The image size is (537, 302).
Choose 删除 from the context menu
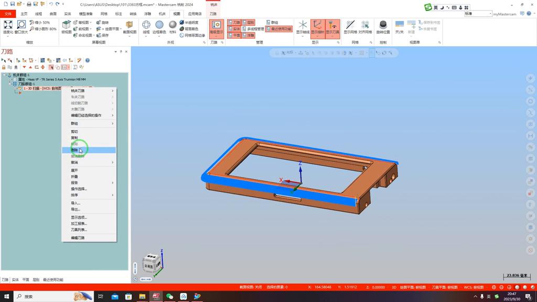coord(75,150)
